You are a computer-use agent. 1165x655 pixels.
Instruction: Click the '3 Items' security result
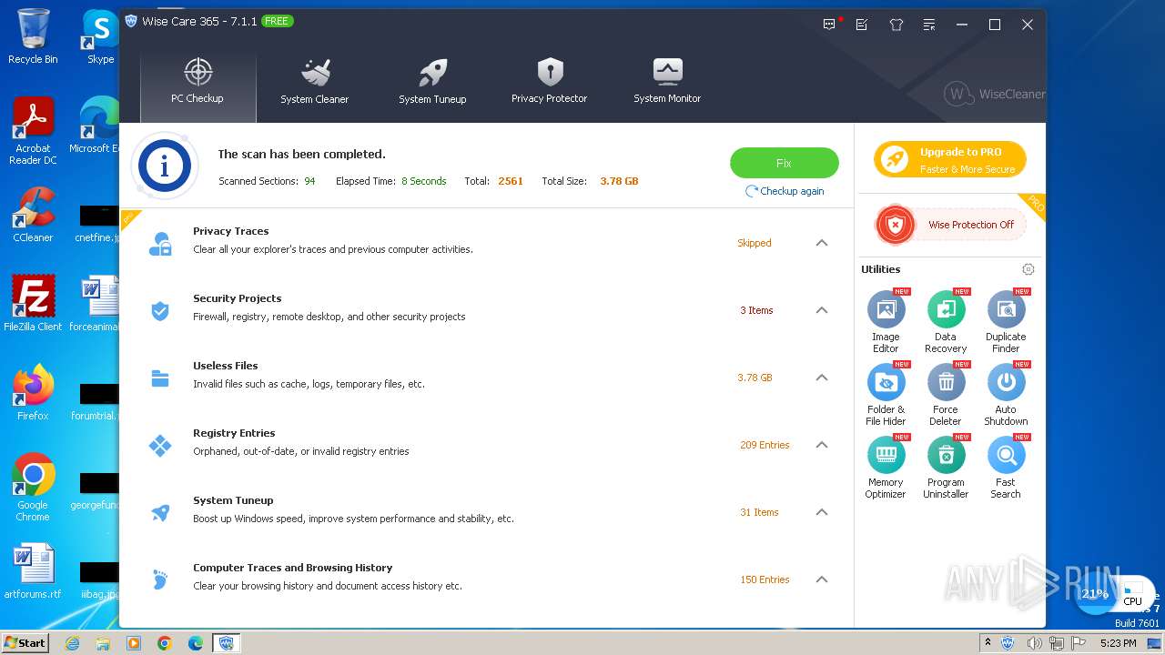click(x=756, y=310)
